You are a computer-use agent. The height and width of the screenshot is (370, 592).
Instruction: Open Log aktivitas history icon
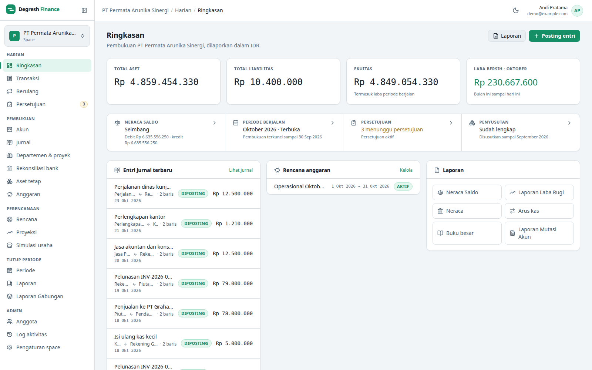(10, 334)
